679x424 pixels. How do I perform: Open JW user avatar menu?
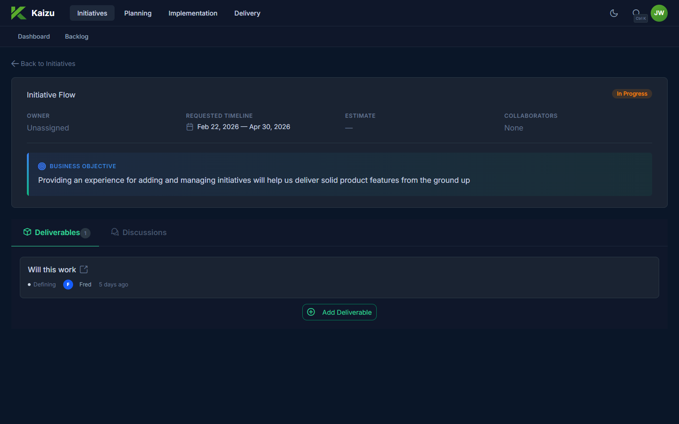pos(659,13)
